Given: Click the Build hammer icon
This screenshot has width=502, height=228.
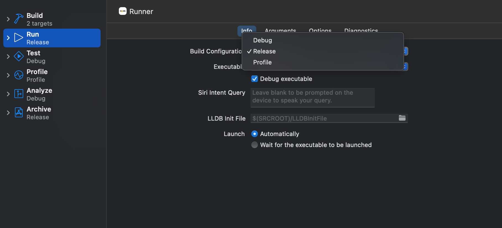Looking at the screenshot, I should (19, 19).
